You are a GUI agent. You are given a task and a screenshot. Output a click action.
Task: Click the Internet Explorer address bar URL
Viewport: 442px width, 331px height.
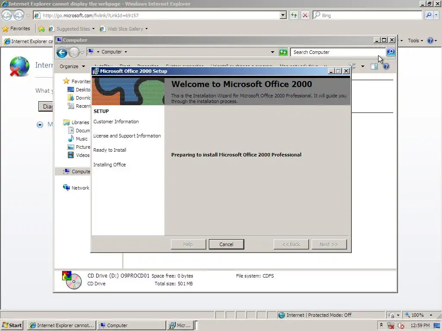(x=91, y=16)
